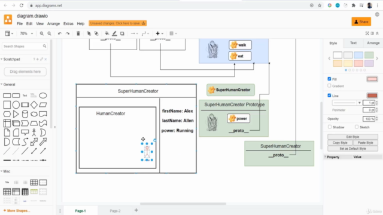383x215 pixels.
Task: Click the zoom in magnifier icon
Action: pyautogui.click(x=42, y=33)
